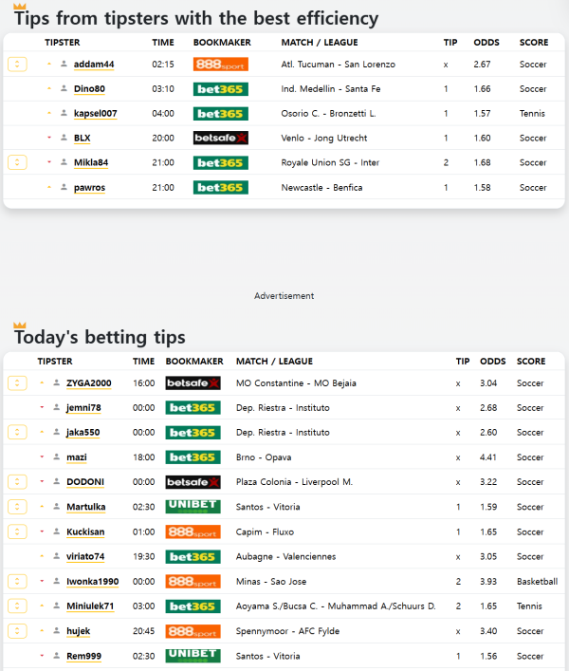Expand the addam44 tip row

(x=17, y=65)
